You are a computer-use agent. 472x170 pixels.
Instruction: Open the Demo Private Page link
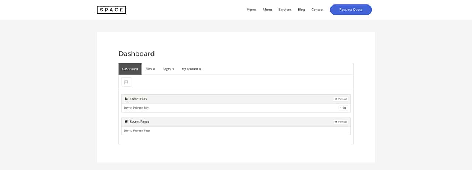tap(137, 131)
